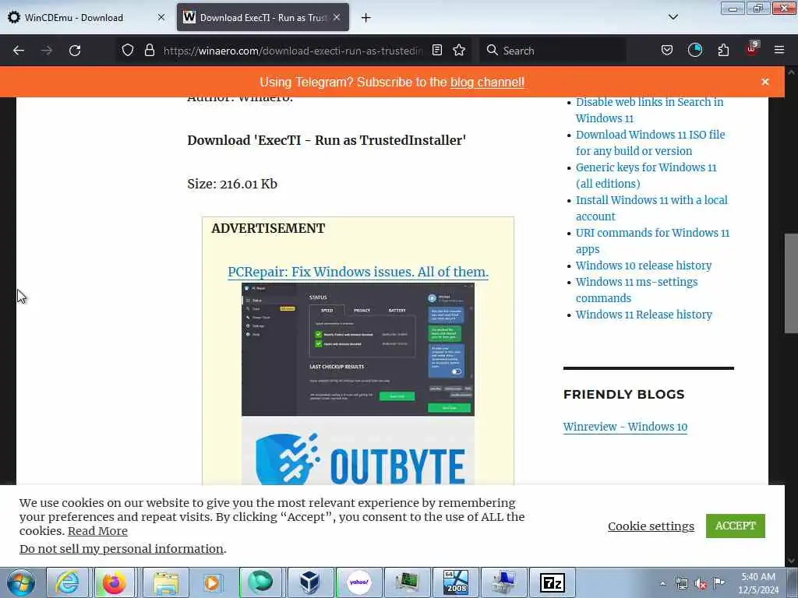Toggle reader view icon
The image size is (798, 598).
436,51
